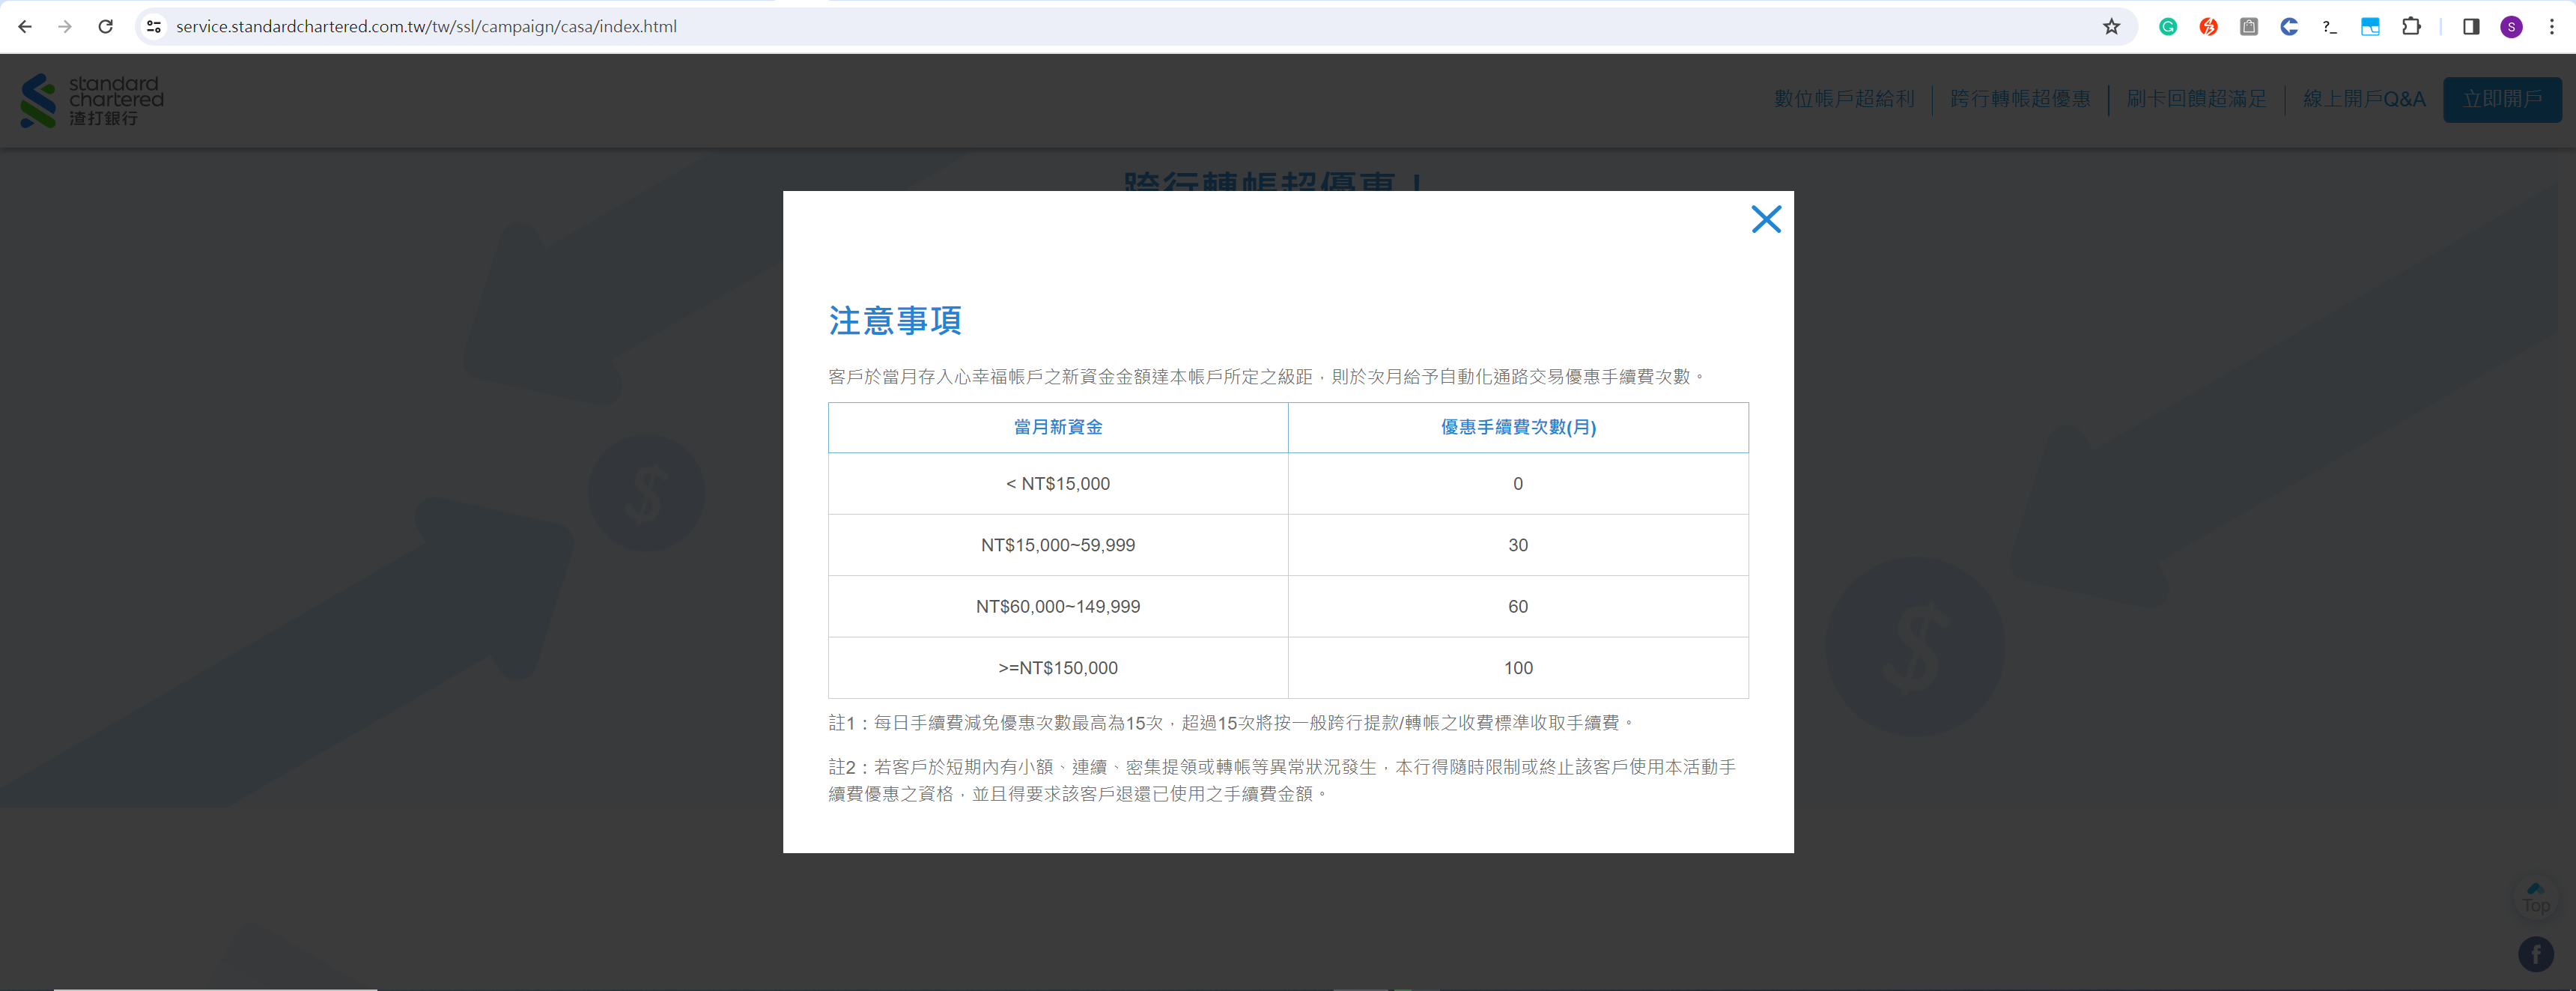
Task: Open the gray clipboard extension icon
Action: [2249, 27]
